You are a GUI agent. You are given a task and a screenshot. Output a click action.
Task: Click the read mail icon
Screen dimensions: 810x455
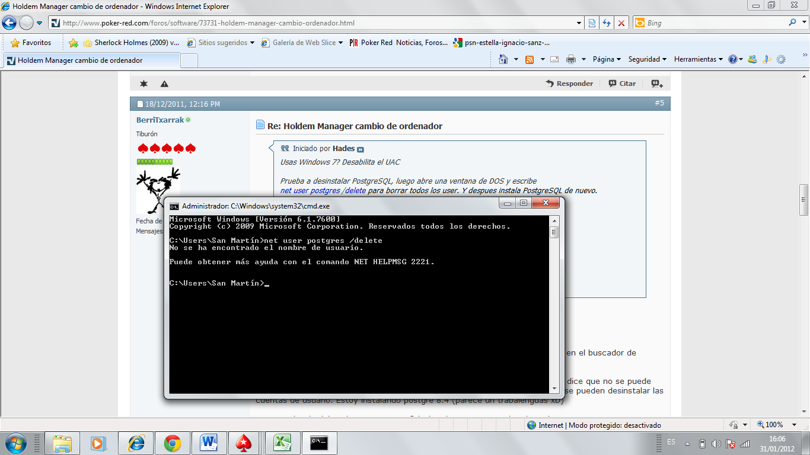pos(554,59)
